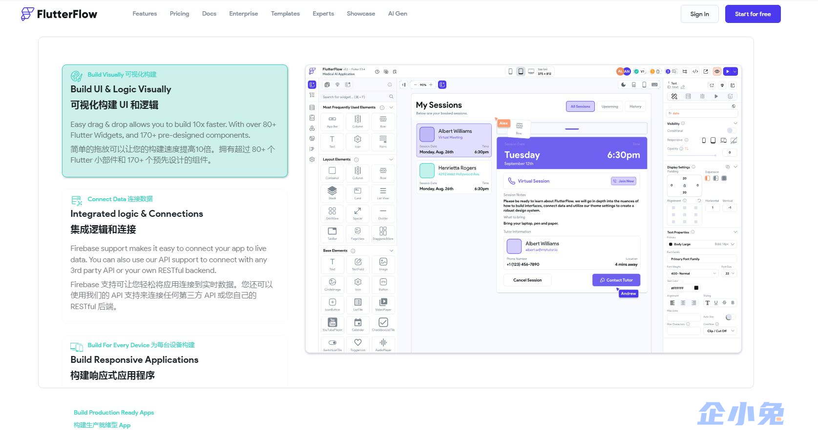Click the eye preview icon
818x439 pixels.
[717, 71]
